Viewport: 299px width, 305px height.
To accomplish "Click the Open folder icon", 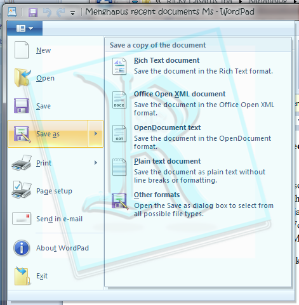I will pyautogui.click(x=22, y=78).
